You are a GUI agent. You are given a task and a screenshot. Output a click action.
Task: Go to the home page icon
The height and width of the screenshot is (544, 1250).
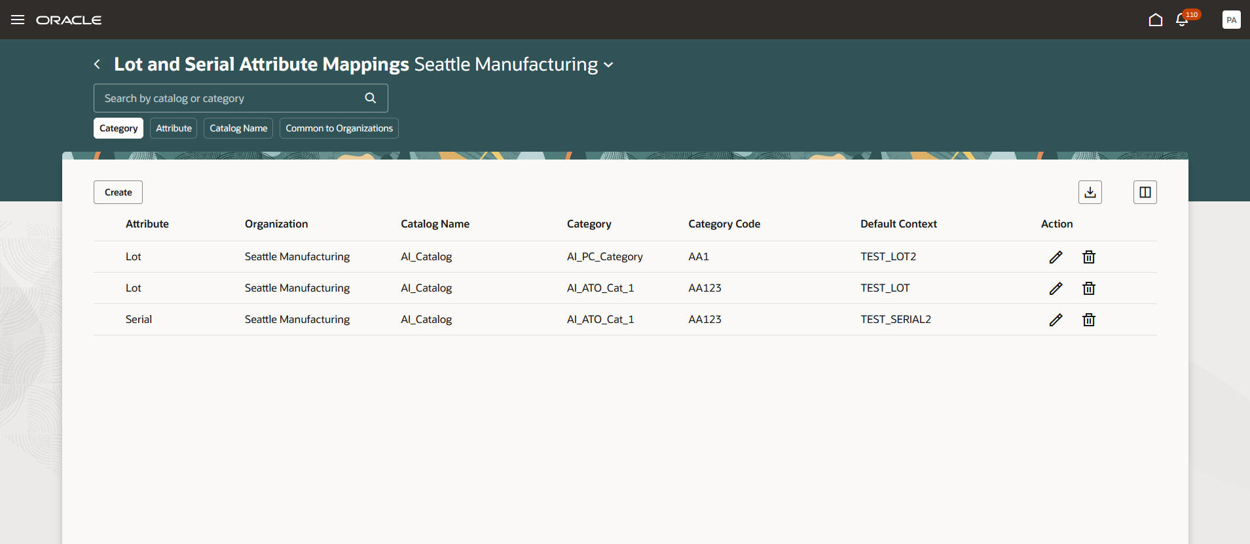[x=1156, y=20]
